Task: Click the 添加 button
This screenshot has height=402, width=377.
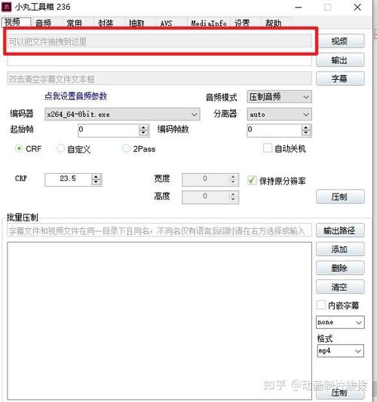Action: coord(340,249)
